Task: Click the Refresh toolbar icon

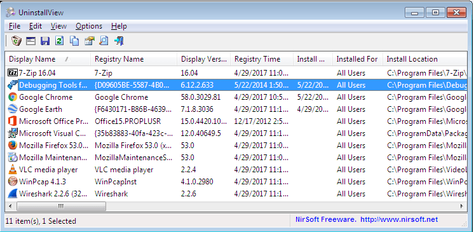Action: pos(60,41)
